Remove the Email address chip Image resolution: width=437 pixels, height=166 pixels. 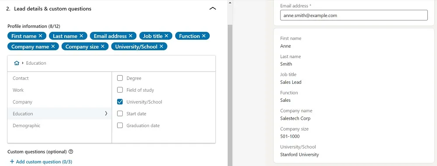(x=130, y=36)
